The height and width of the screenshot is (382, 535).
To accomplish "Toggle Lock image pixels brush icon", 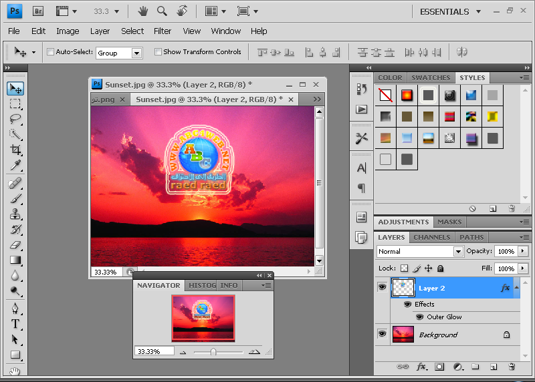I will click(417, 268).
